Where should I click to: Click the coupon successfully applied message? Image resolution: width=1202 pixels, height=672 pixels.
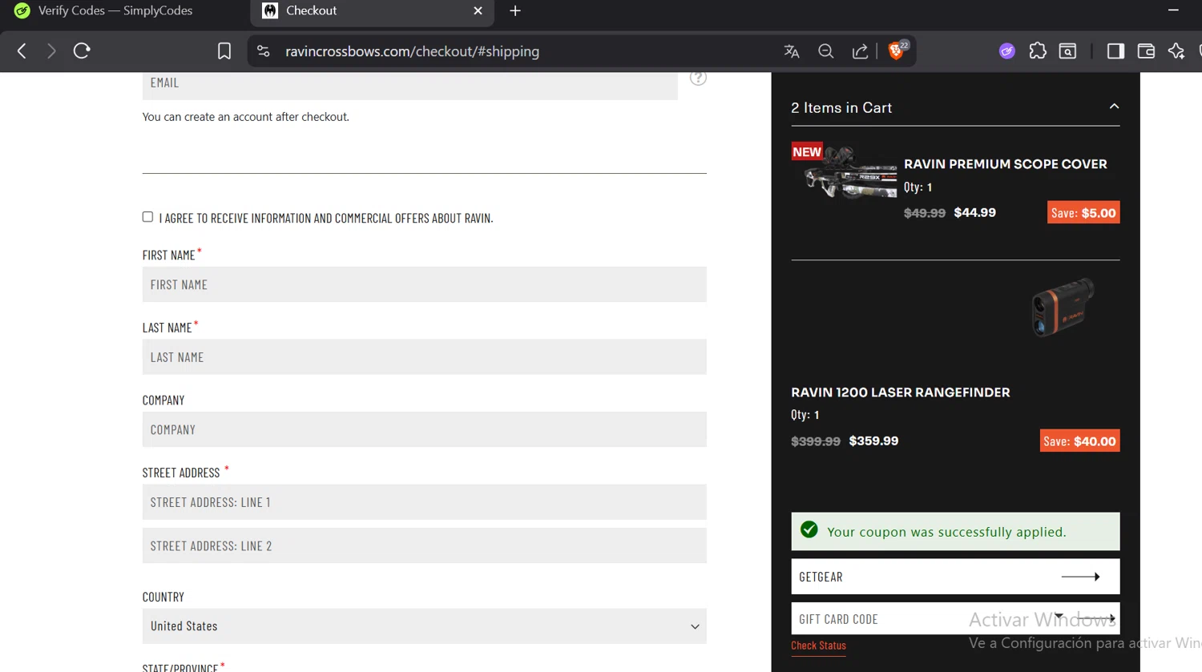(x=946, y=532)
